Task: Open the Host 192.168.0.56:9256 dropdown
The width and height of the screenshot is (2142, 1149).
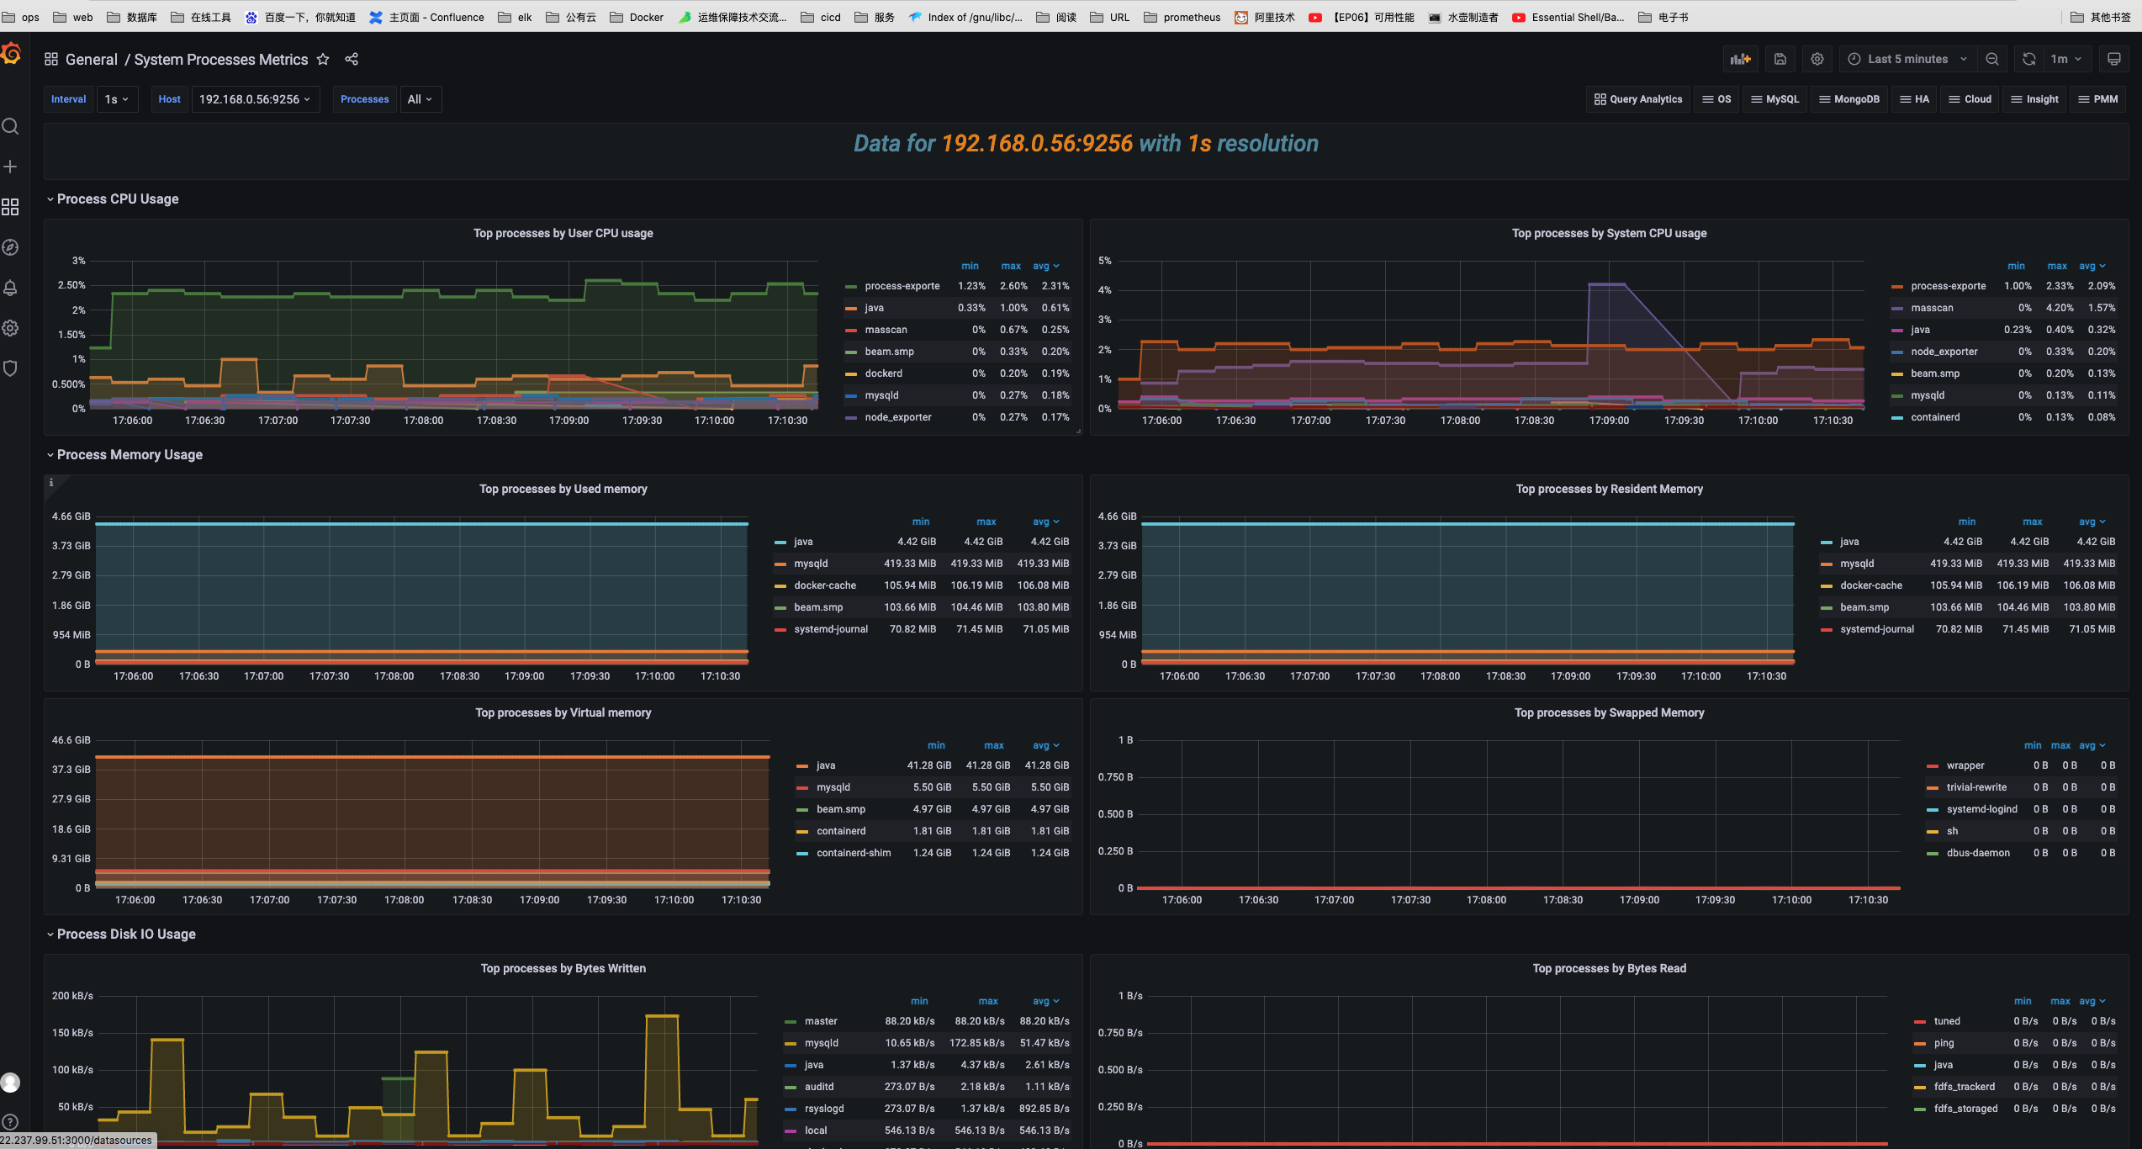Action: point(255,99)
